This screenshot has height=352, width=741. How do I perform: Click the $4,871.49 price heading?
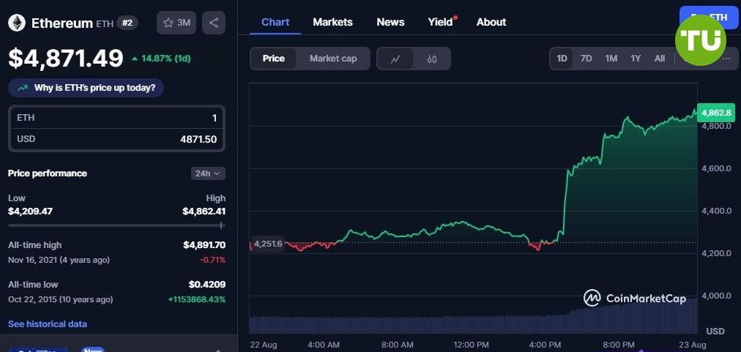[x=66, y=58]
